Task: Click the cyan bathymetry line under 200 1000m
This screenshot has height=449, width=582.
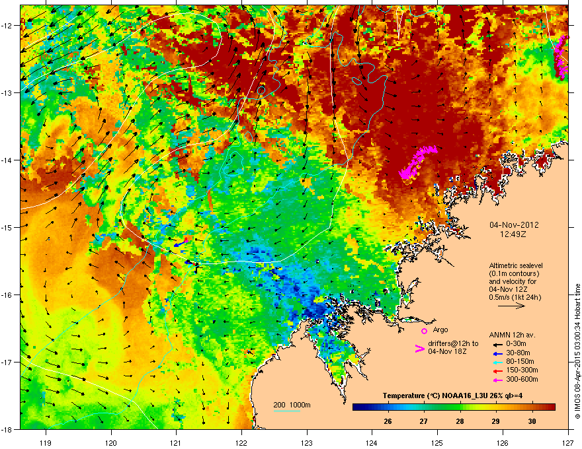Action: (287, 411)
